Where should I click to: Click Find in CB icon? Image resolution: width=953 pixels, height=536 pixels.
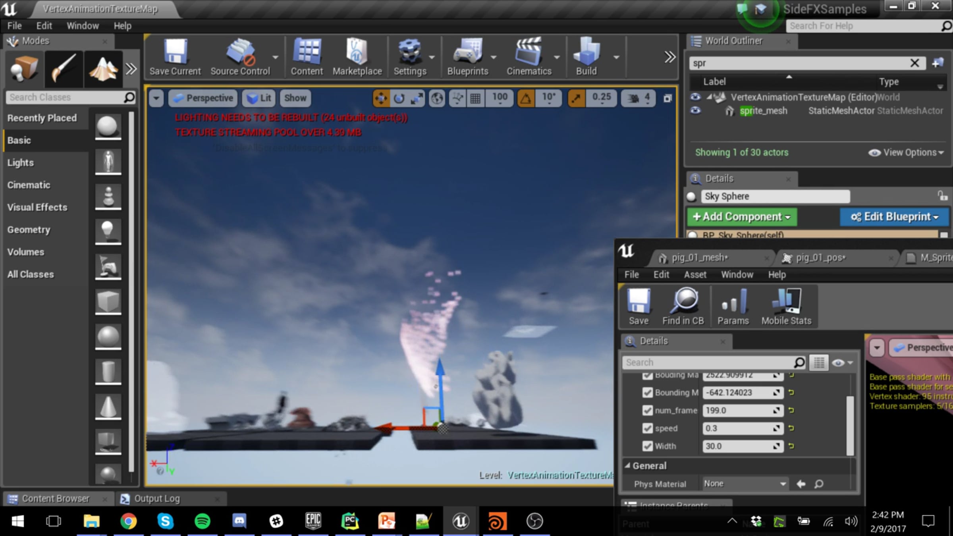[683, 307]
